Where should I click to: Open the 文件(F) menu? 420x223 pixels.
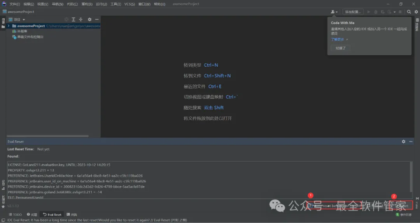click(x=15, y=4)
